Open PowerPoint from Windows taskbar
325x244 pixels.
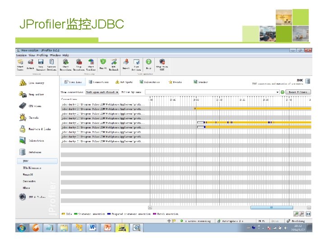pyautogui.click(x=107, y=228)
